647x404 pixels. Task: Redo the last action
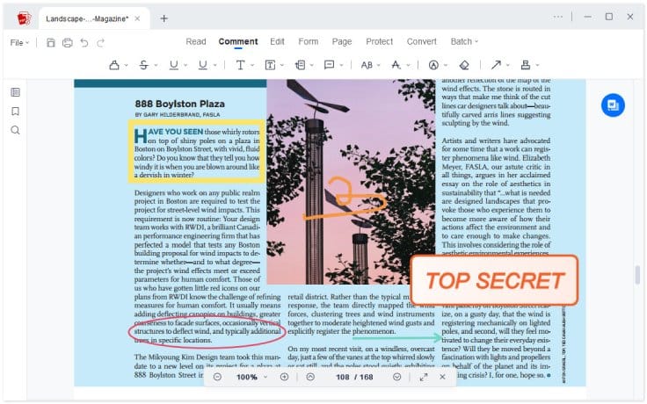click(101, 42)
